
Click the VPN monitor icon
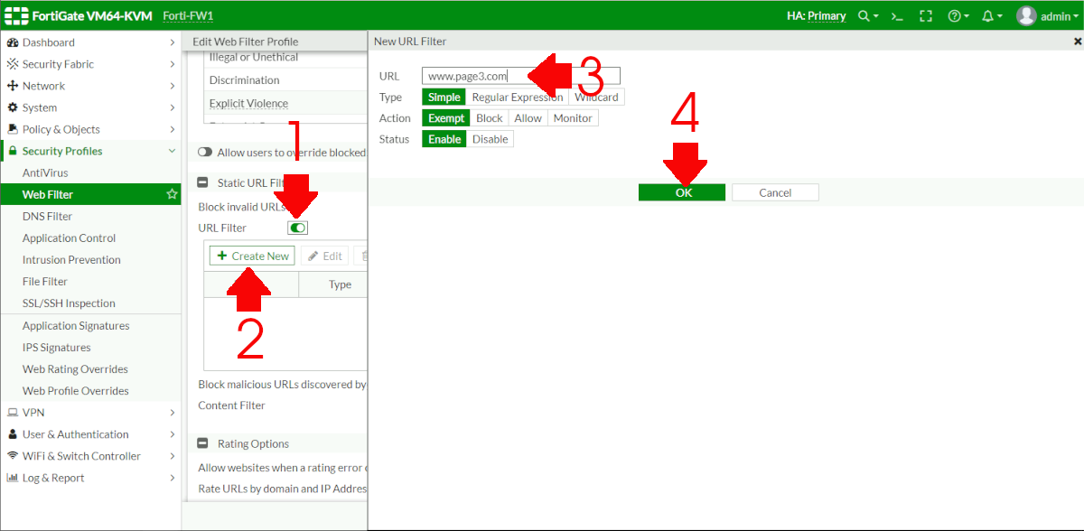click(x=13, y=413)
